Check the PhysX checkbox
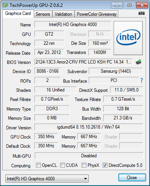The height and width of the screenshot is (186, 150). point(84,165)
